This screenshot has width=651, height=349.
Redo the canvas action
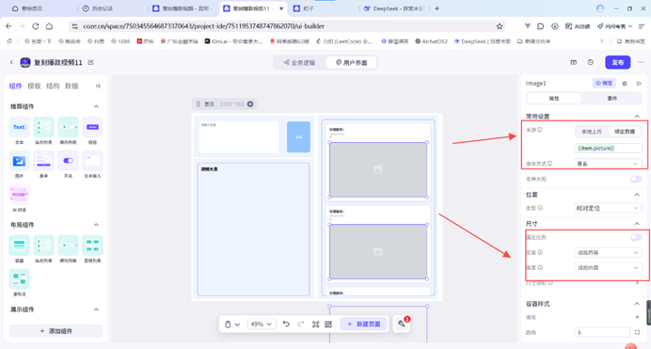tap(301, 325)
